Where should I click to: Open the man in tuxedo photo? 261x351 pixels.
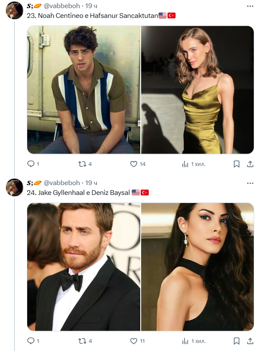coord(84,267)
